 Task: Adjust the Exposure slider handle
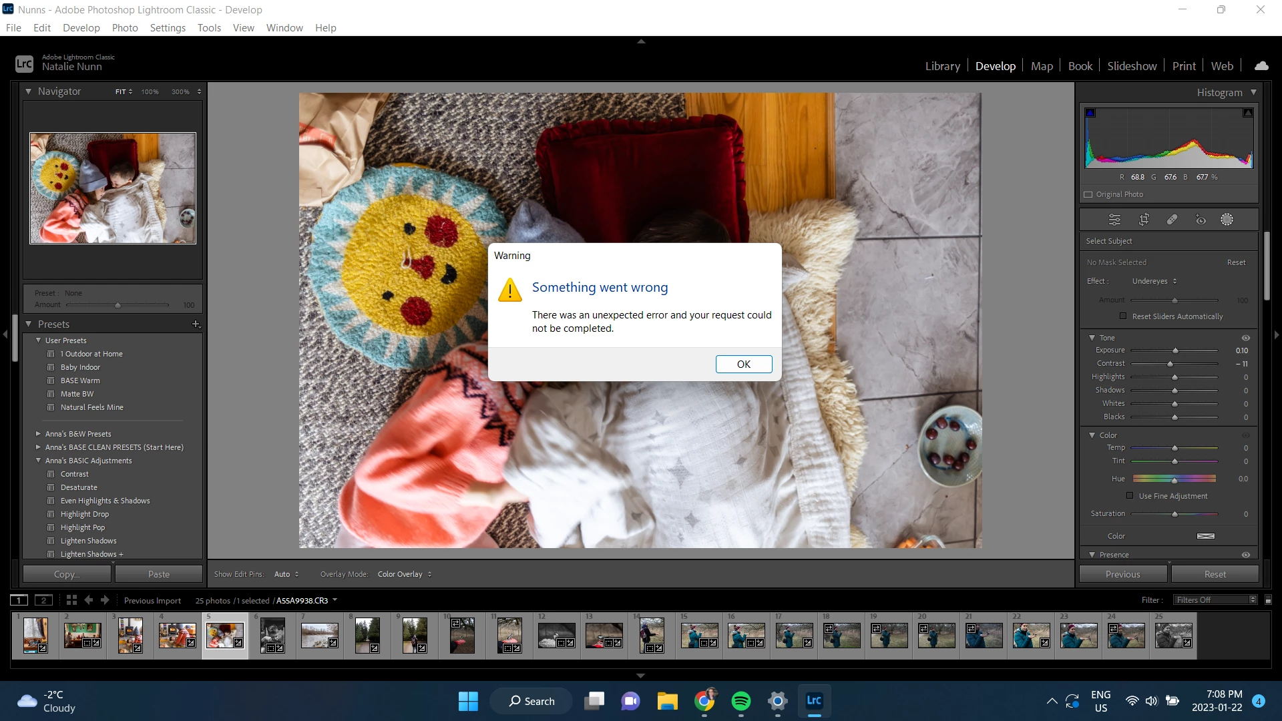click(1175, 350)
